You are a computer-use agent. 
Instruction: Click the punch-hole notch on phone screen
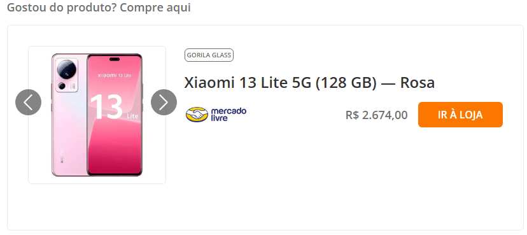115,60
